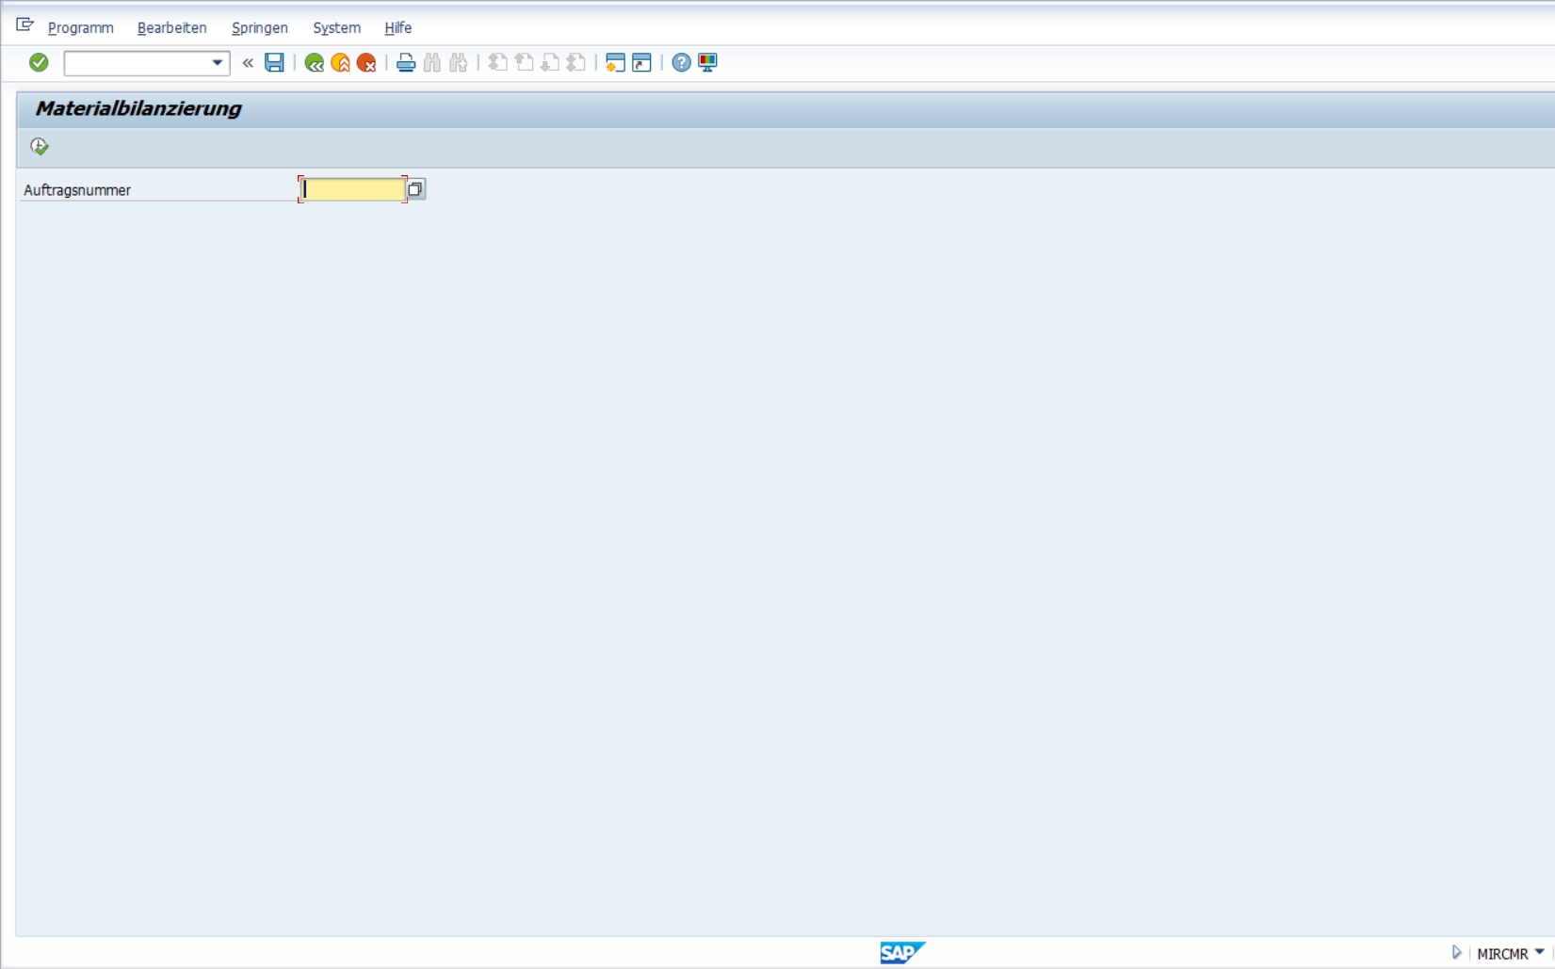Open the command field dropdown arrow
Screen dimensions: 1555x969
[217, 63]
